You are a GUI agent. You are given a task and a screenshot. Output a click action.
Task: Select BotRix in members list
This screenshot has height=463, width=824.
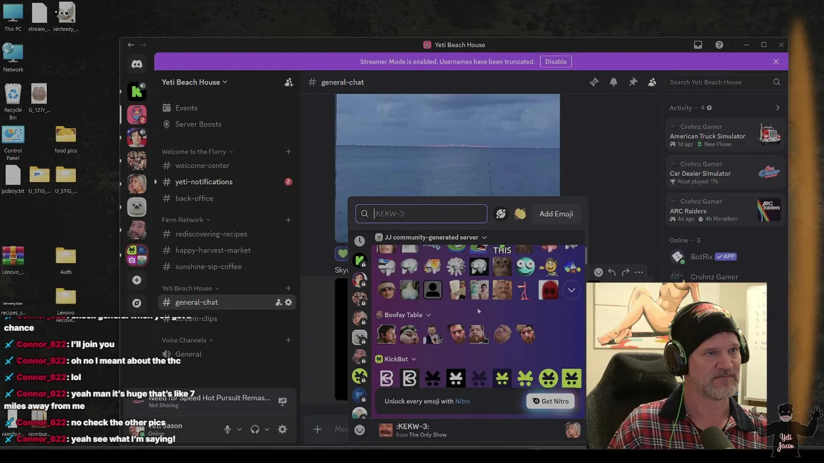725,257
